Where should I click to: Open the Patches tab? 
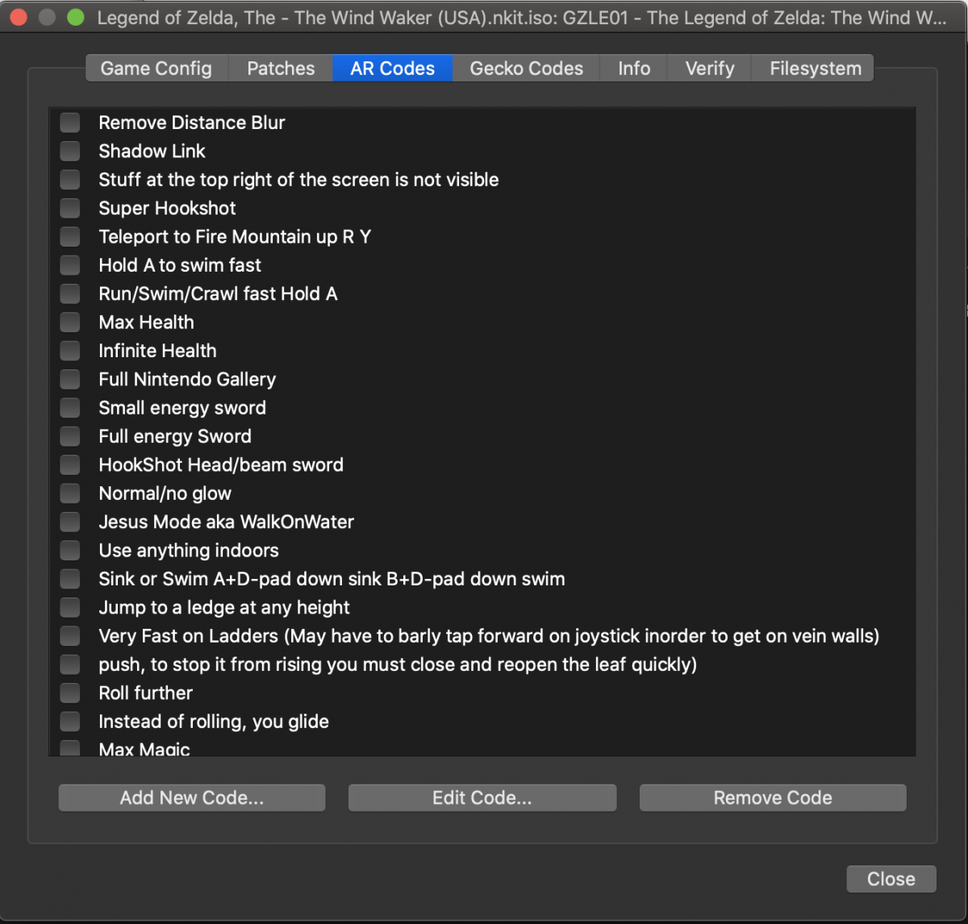[281, 69]
